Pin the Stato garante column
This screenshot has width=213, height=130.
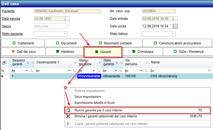(121, 63)
